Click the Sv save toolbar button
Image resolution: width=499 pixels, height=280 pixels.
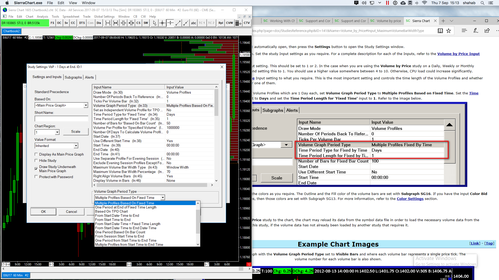click(x=66, y=23)
